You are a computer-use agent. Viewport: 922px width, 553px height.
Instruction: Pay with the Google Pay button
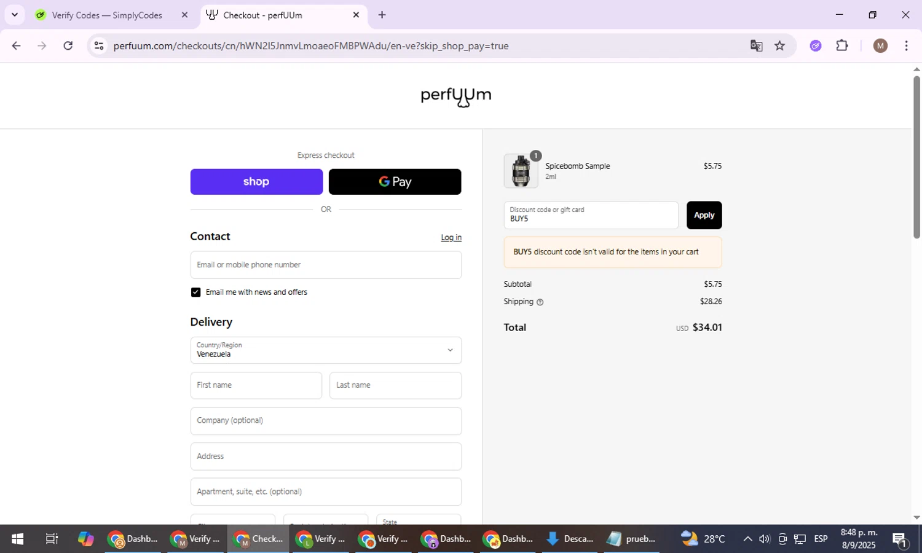point(395,182)
